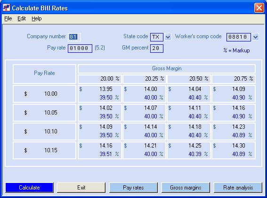Launch the Rate analysis button
267x198 pixels.
point(238,188)
